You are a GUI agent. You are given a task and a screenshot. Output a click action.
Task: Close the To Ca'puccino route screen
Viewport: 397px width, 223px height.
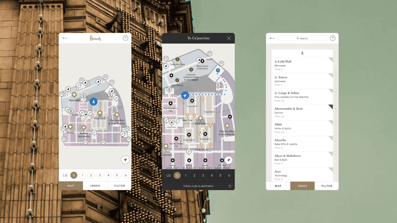[x=229, y=38]
